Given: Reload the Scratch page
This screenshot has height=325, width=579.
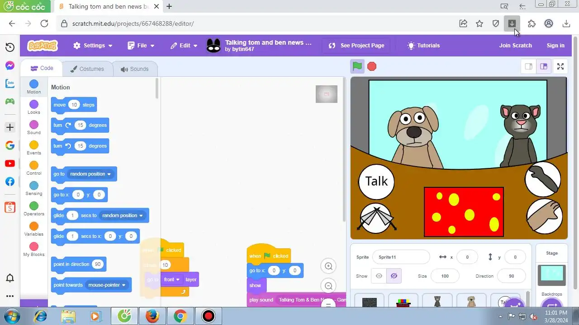Looking at the screenshot, I should tap(44, 23).
